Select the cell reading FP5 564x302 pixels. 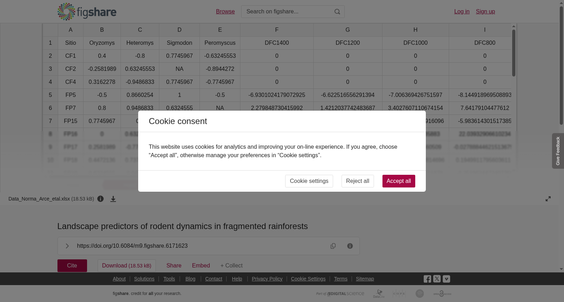tap(70, 95)
